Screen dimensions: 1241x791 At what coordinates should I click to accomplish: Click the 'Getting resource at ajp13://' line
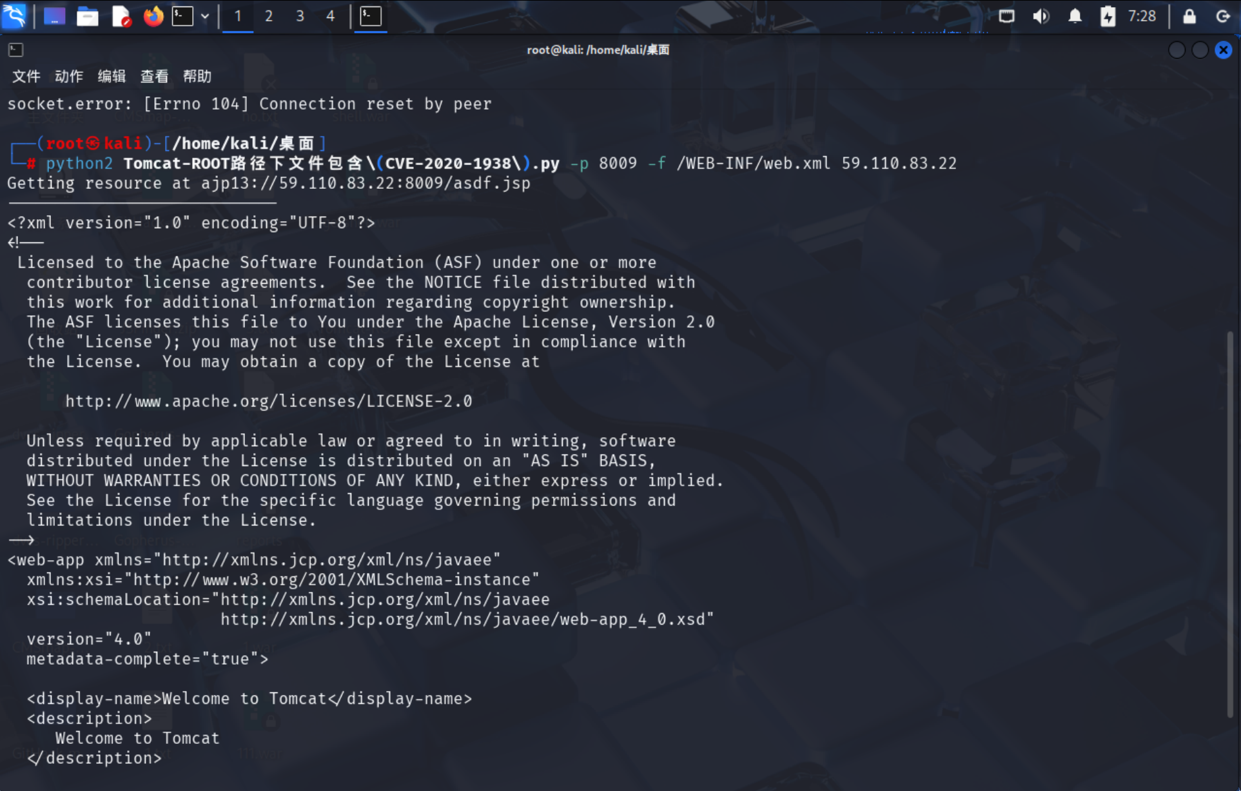point(269,183)
